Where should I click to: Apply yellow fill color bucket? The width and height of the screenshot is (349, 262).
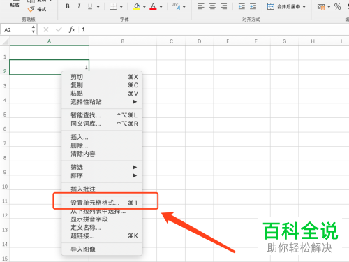pyautogui.click(x=137, y=6)
